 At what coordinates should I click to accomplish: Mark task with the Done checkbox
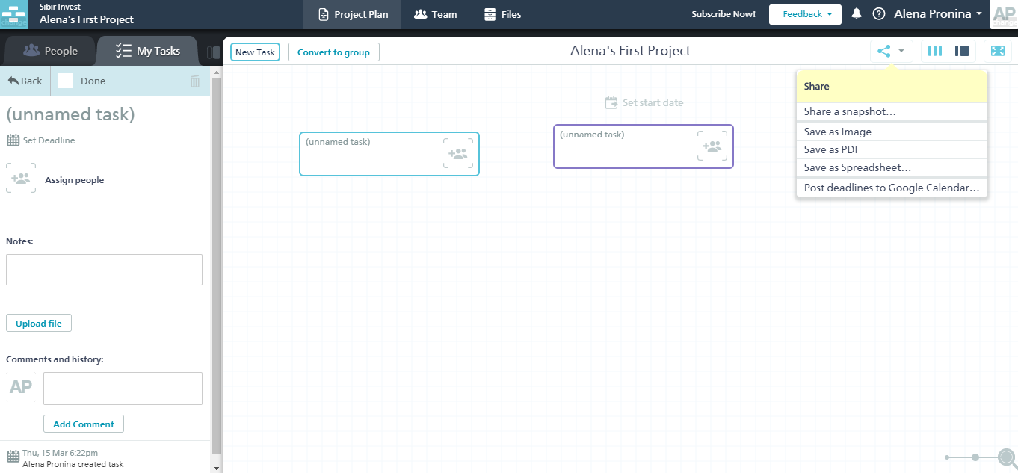click(66, 81)
